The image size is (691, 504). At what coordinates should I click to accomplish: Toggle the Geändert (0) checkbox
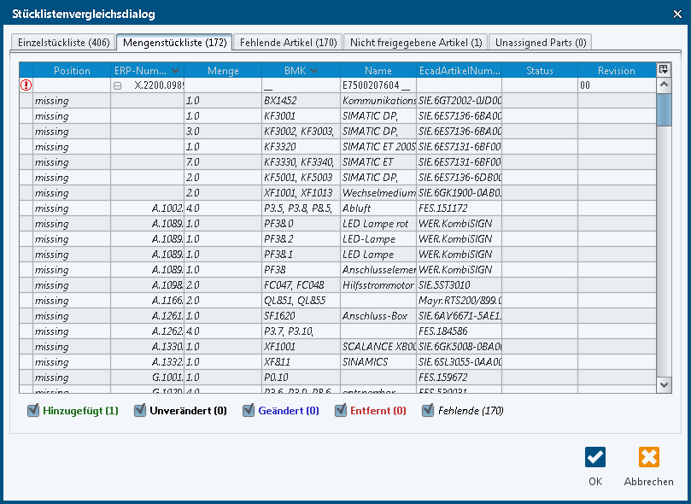pos(249,411)
